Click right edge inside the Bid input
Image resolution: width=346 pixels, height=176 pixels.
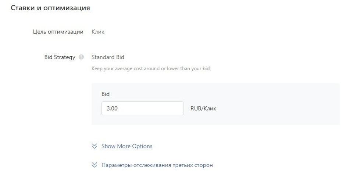point(179,108)
